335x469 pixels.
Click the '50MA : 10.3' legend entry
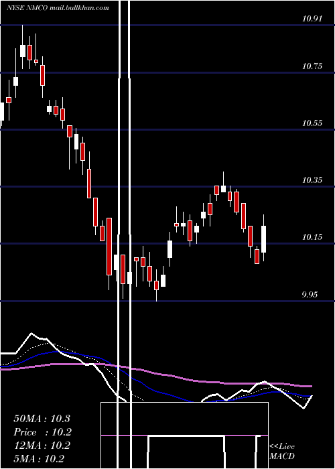(42, 419)
